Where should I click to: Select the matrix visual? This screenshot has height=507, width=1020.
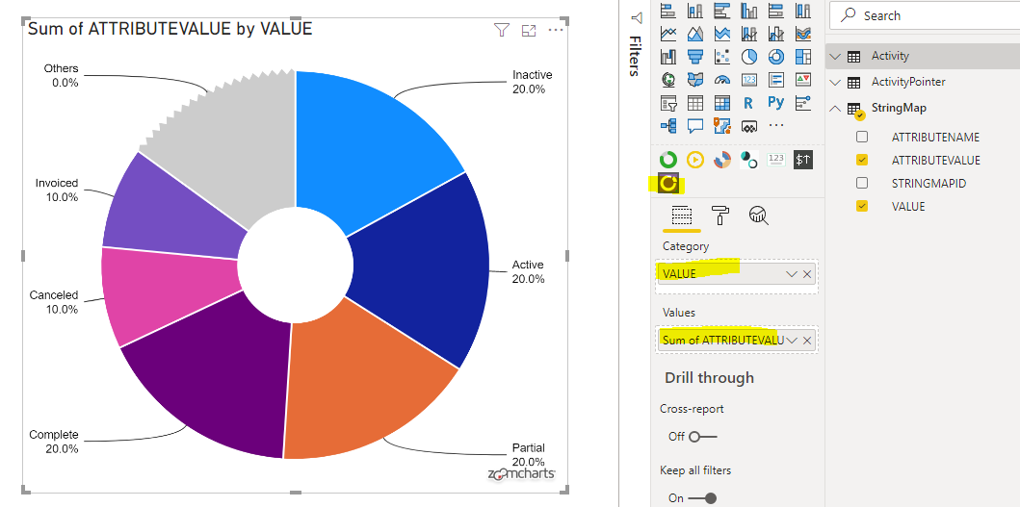(x=722, y=103)
